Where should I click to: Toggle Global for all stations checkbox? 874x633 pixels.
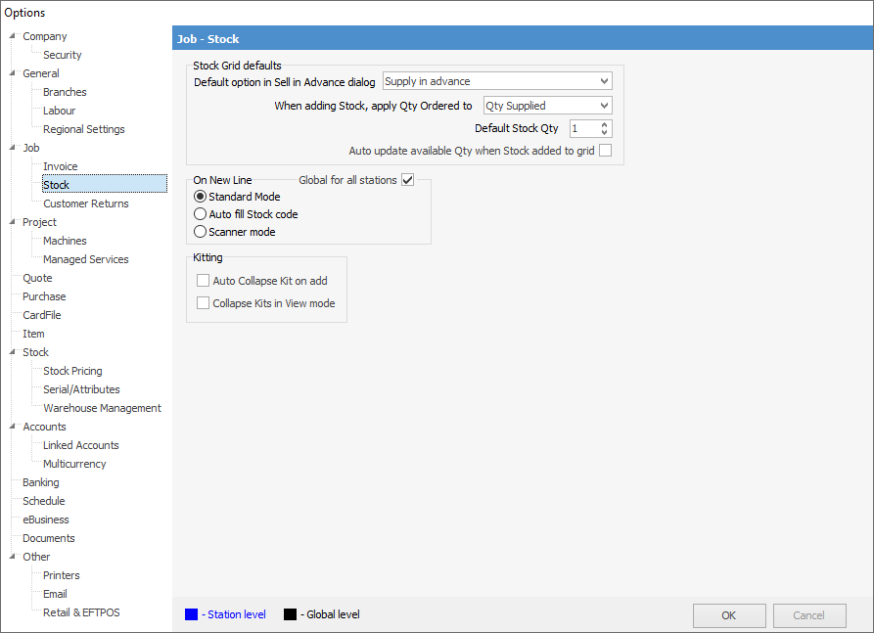(x=408, y=180)
